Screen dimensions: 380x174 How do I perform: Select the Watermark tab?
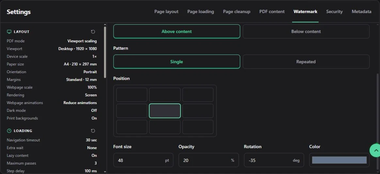(305, 12)
